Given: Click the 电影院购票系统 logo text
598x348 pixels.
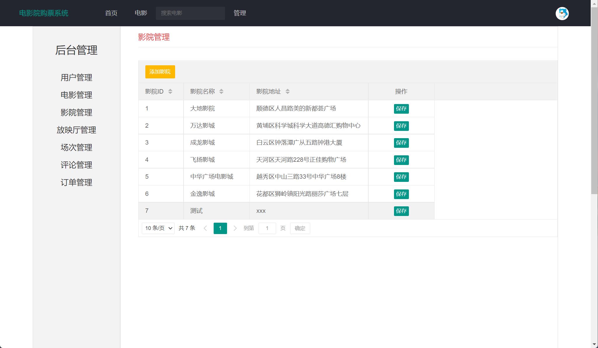Looking at the screenshot, I should tap(44, 13).
